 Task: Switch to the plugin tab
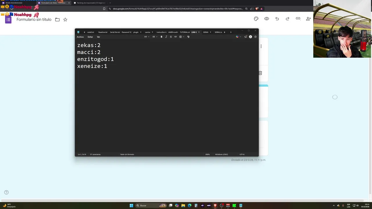tap(136, 32)
